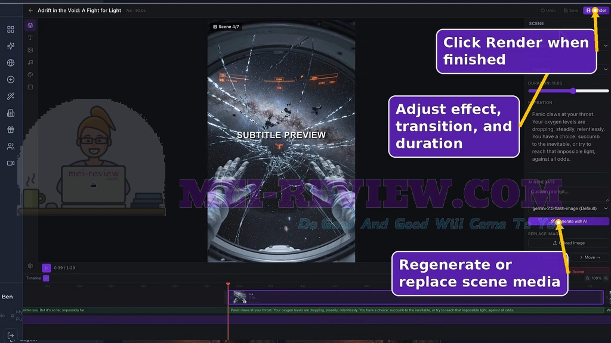Select the layers panel icon
The image size is (611, 343).
pyautogui.click(x=30, y=25)
